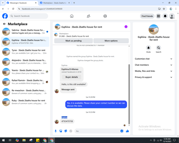Switch to Messenger | Facebook tab
This screenshot has height=143, width=179.
click(x=22, y=3)
